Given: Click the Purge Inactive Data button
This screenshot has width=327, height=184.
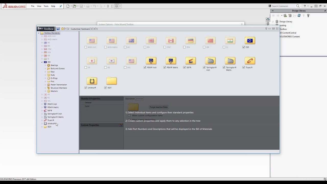Looking at the screenshot, I should [x=159, y=107].
